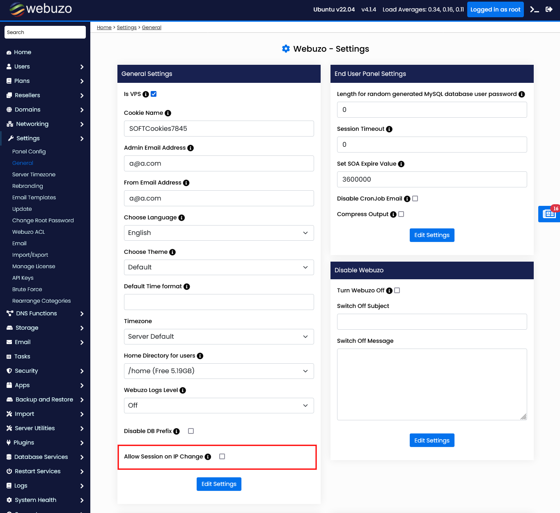
Task: Click the Webuzo logo
Action: 40,9
